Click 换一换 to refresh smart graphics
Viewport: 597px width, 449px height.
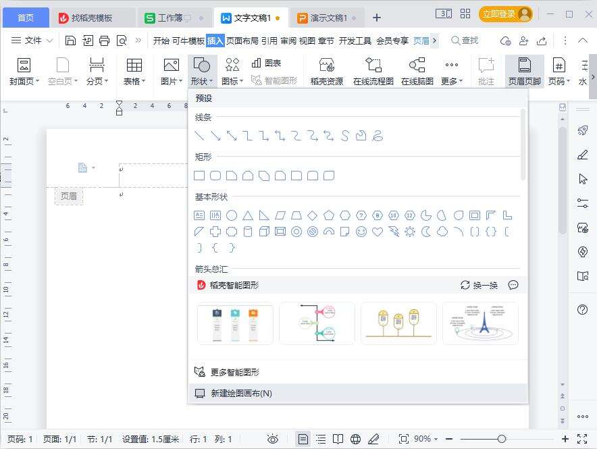tap(479, 286)
